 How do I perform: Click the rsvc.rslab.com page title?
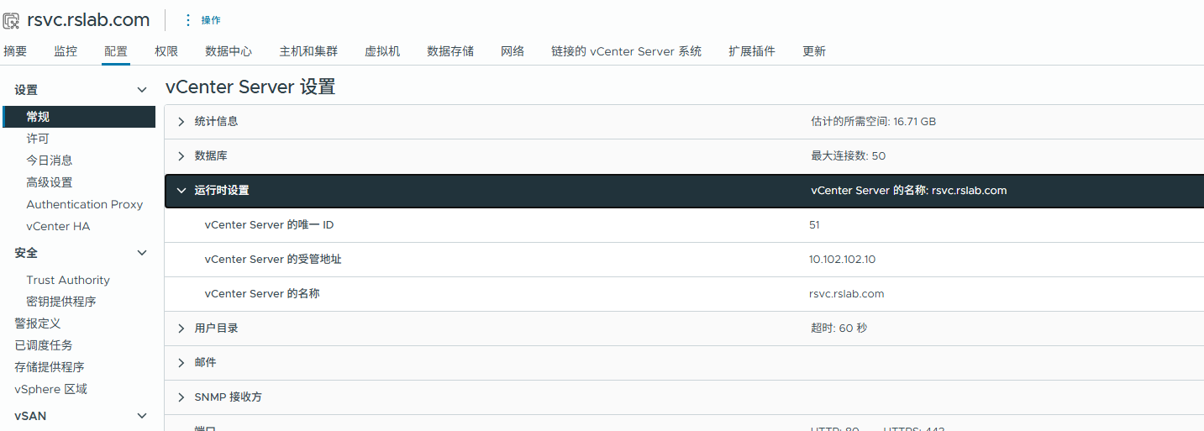[x=88, y=20]
